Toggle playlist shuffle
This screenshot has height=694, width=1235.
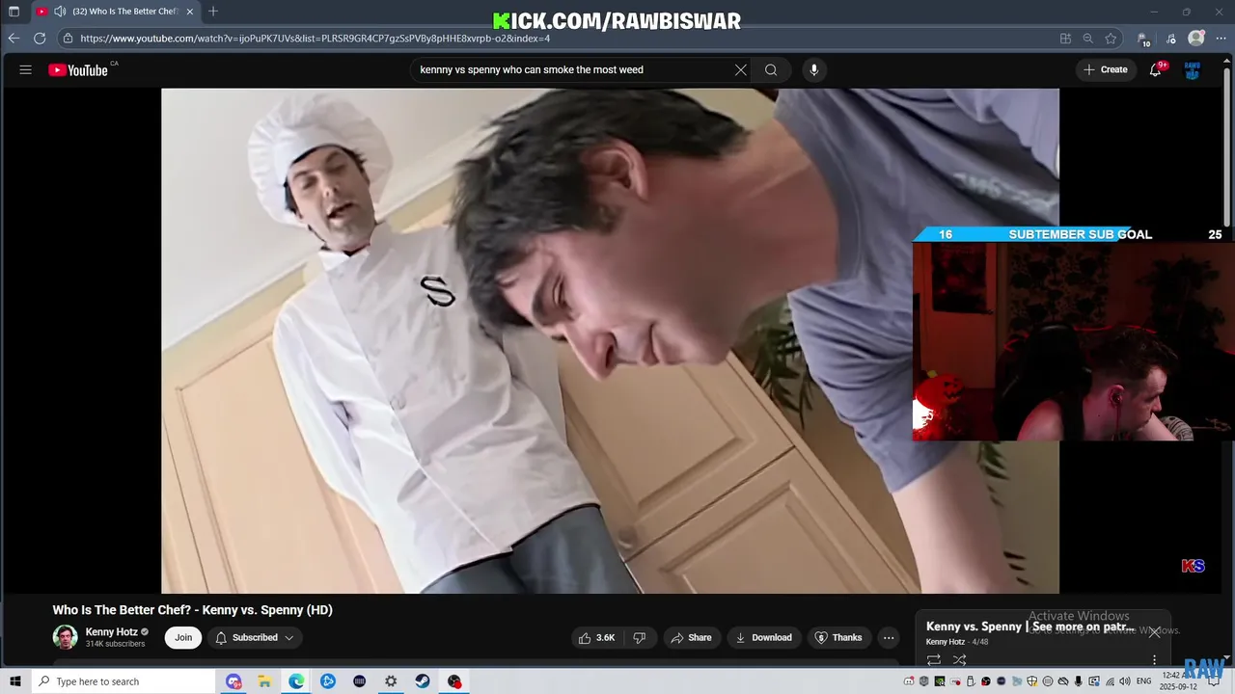click(960, 660)
